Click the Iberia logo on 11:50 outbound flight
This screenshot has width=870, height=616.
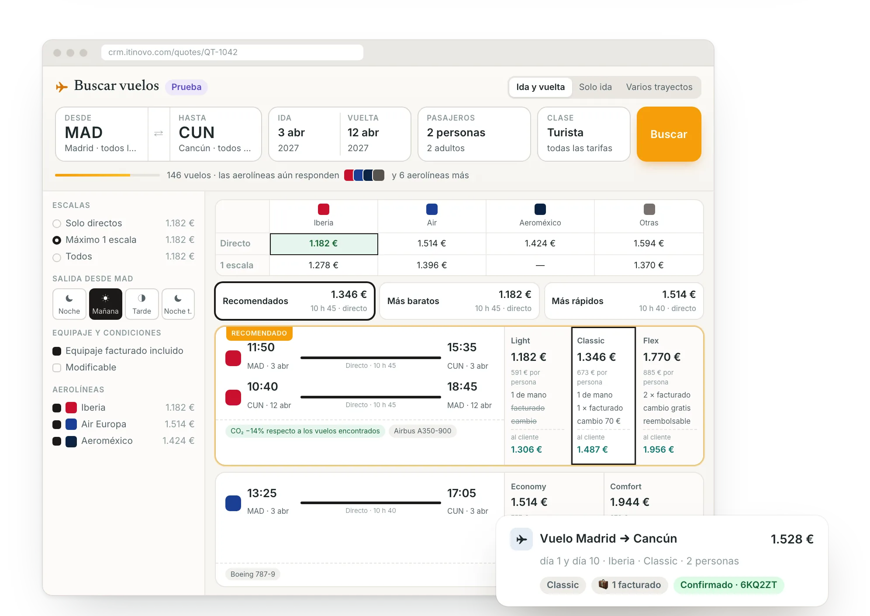[x=233, y=358]
